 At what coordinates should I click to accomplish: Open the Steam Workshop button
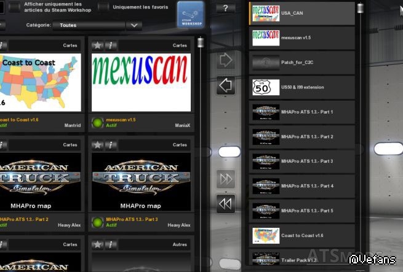coord(190,14)
